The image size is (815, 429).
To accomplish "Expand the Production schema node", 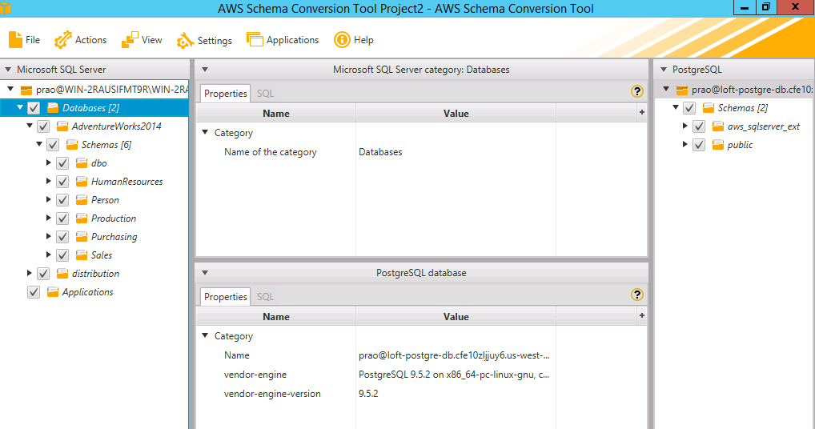I will (48, 219).
